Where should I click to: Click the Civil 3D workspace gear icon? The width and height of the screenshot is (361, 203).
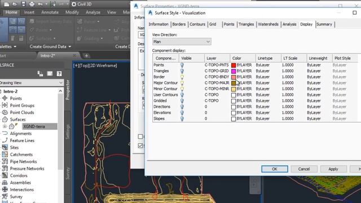pos(74,4)
